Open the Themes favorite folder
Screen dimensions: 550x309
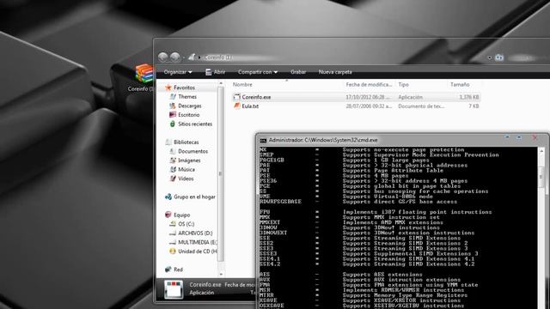coord(187,97)
